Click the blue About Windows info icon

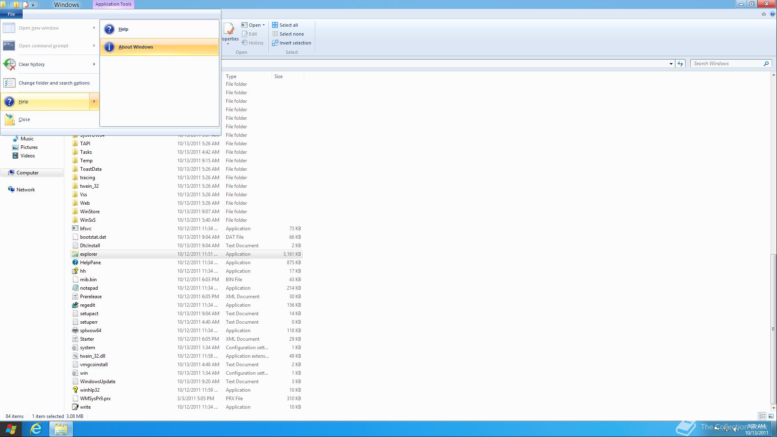[x=109, y=47]
